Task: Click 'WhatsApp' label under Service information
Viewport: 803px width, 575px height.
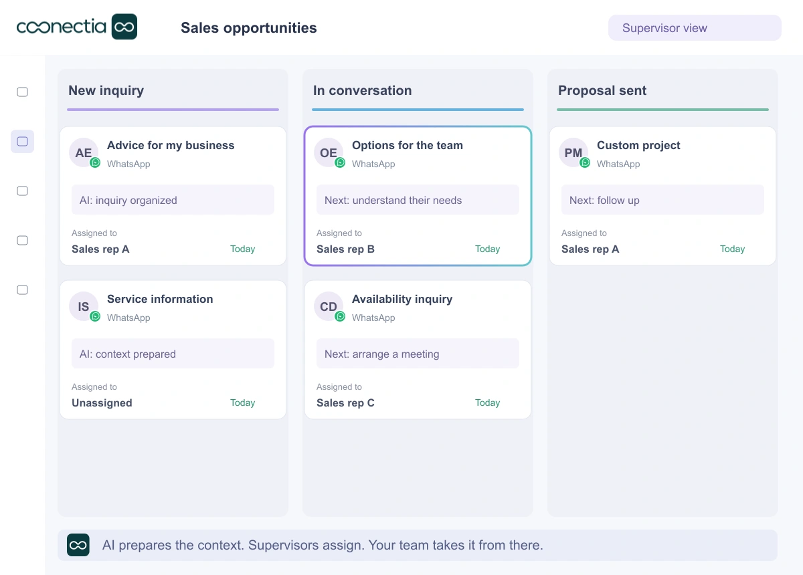Action: (128, 318)
